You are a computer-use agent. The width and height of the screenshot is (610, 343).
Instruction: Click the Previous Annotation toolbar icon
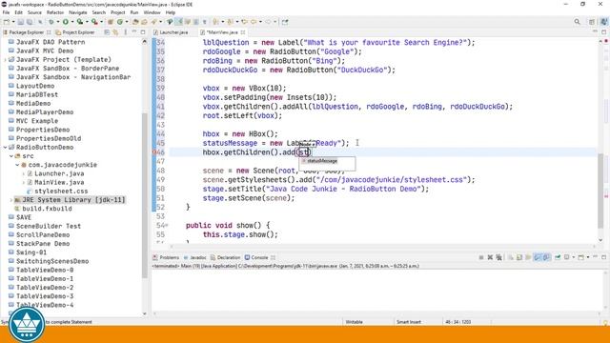(230, 22)
